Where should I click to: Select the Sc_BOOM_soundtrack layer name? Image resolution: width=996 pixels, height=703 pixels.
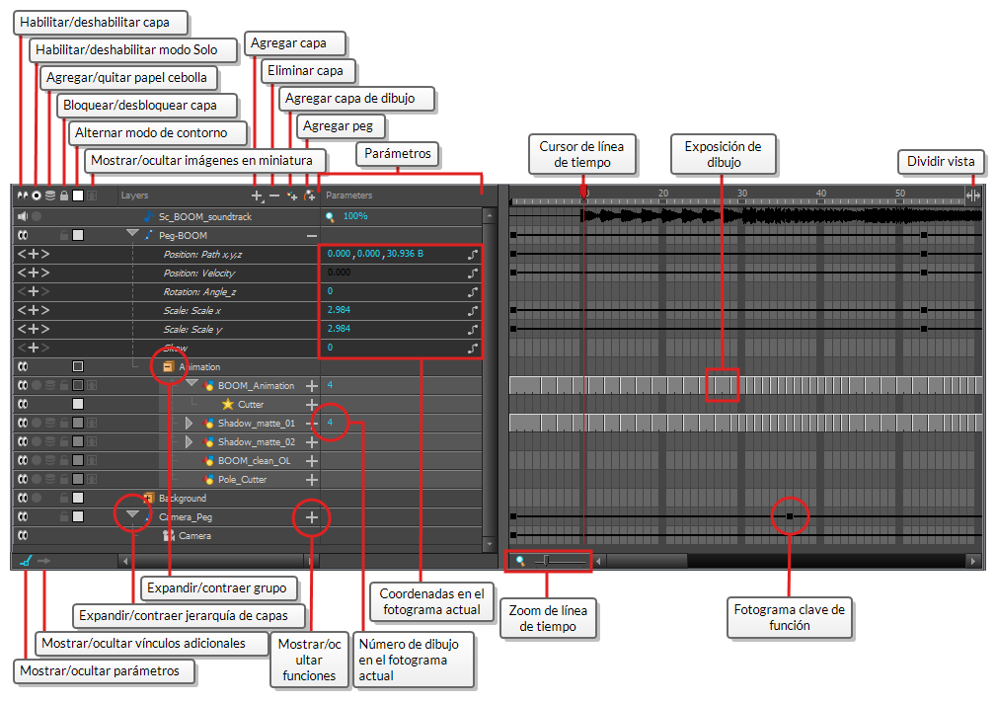tap(205, 217)
